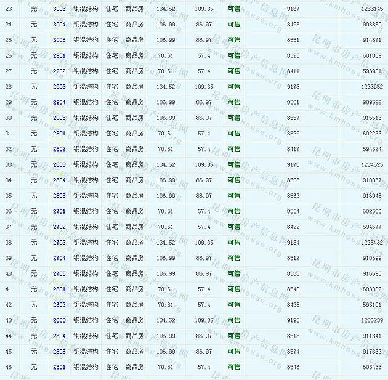Select the room 2901 link
Screen dimensions: 388x380
coord(59,56)
